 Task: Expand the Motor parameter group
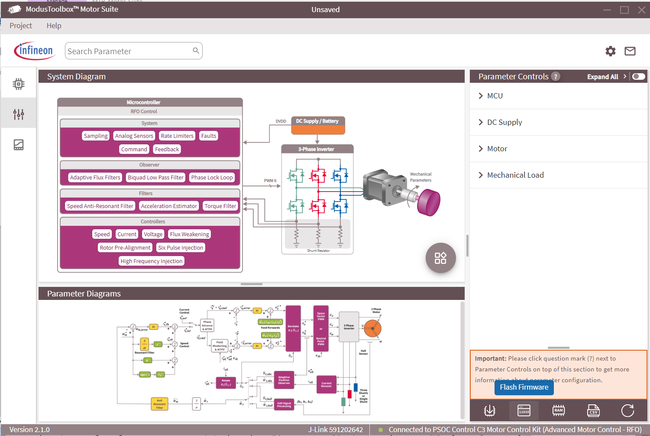click(558, 149)
